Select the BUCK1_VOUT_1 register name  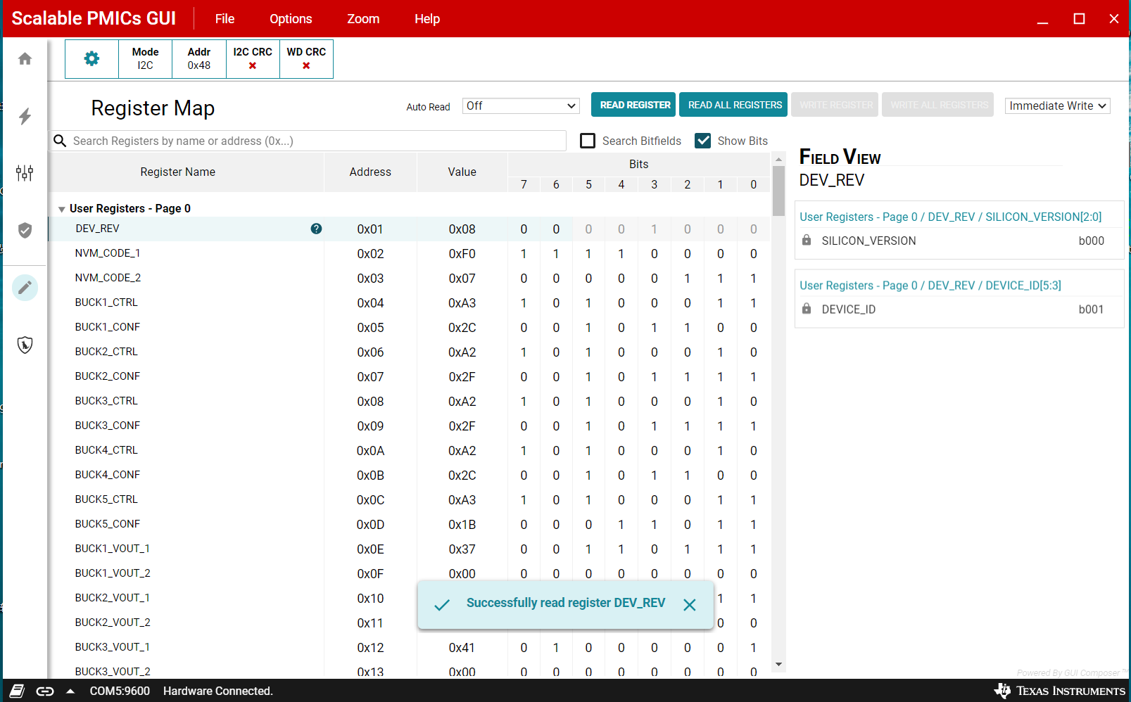(113, 549)
